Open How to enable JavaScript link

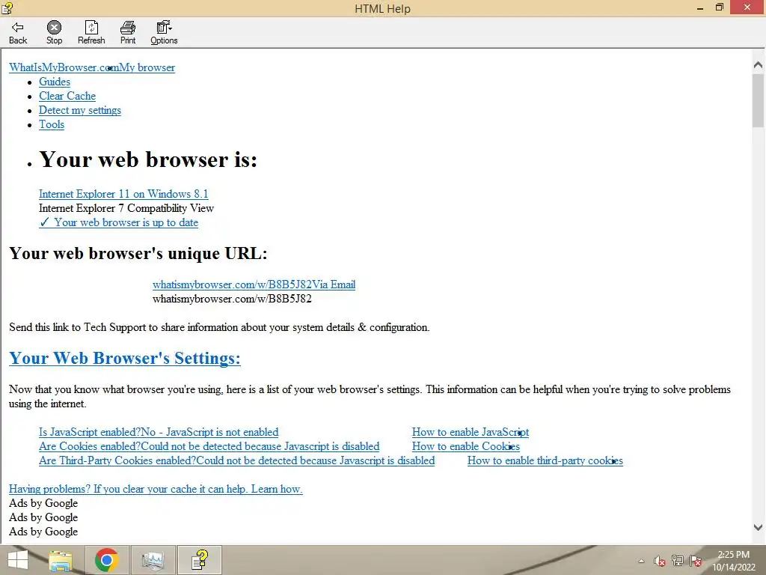(x=471, y=432)
